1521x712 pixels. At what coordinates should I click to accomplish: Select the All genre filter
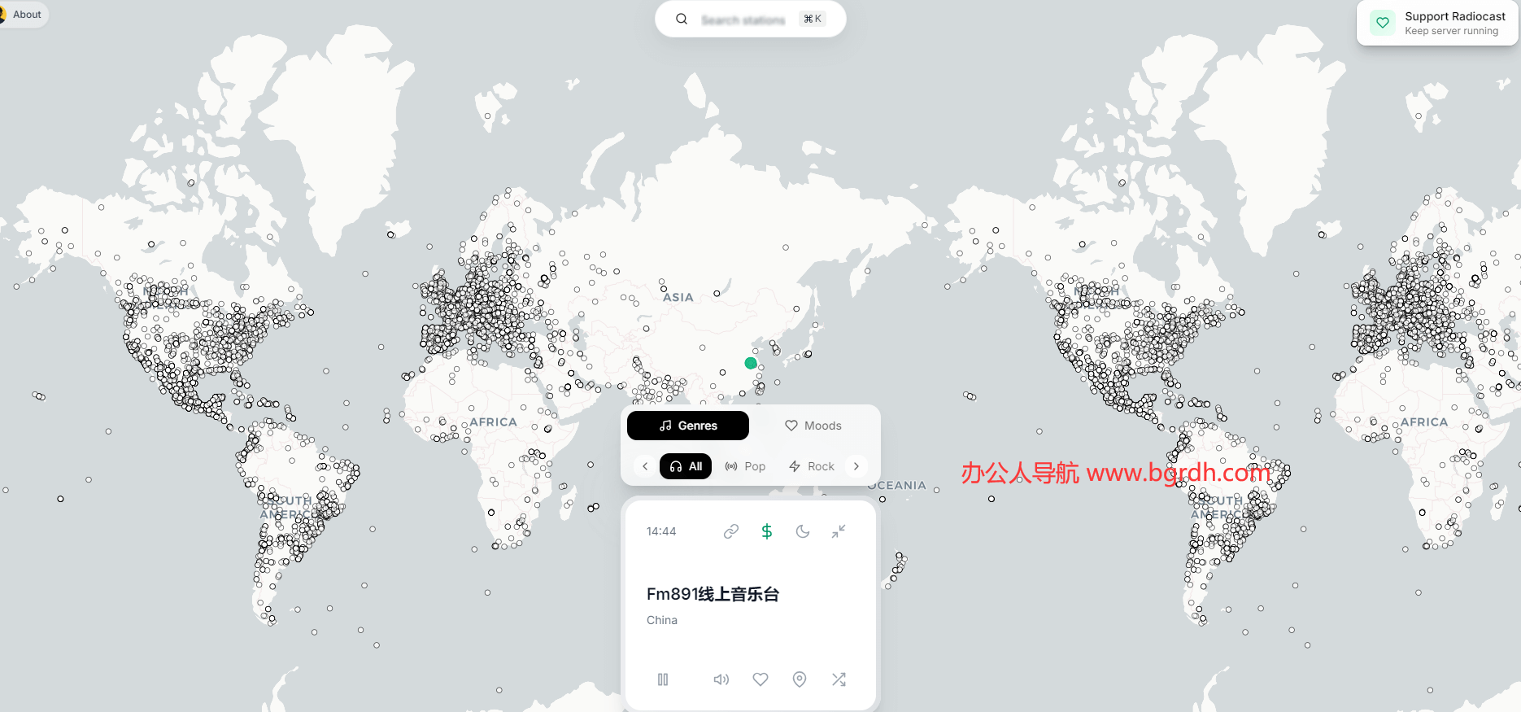686,466
